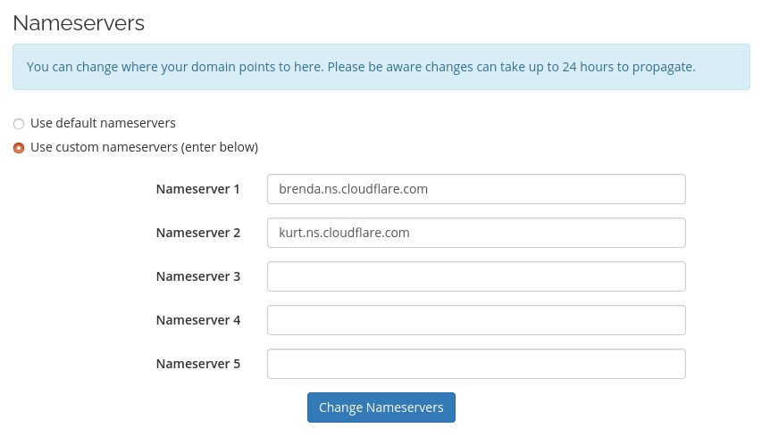Click the "Nameserver 2" field label
Image resolution: width=762 pixels, height=436 pixels.
197,233
